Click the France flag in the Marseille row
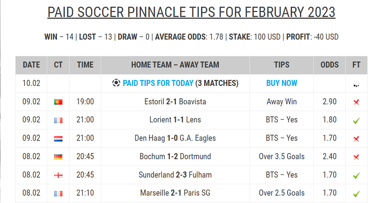The width and height of the screenshot is (368, 203). point(58,193)
